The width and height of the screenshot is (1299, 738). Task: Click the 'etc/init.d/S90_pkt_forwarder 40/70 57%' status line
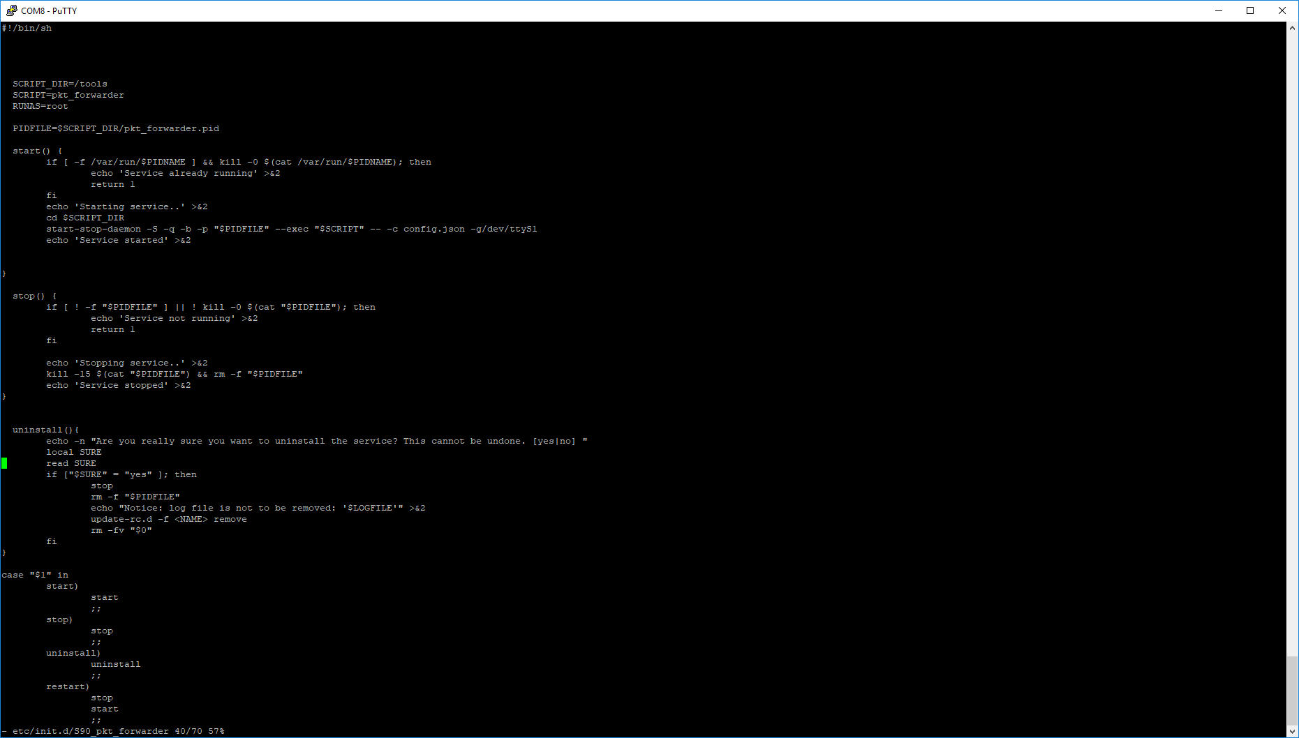tap(113, 731)
